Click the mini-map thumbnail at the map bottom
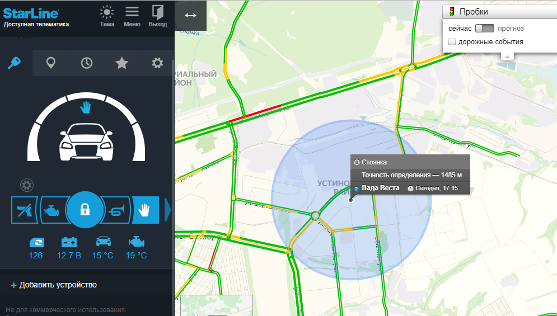 216,305
